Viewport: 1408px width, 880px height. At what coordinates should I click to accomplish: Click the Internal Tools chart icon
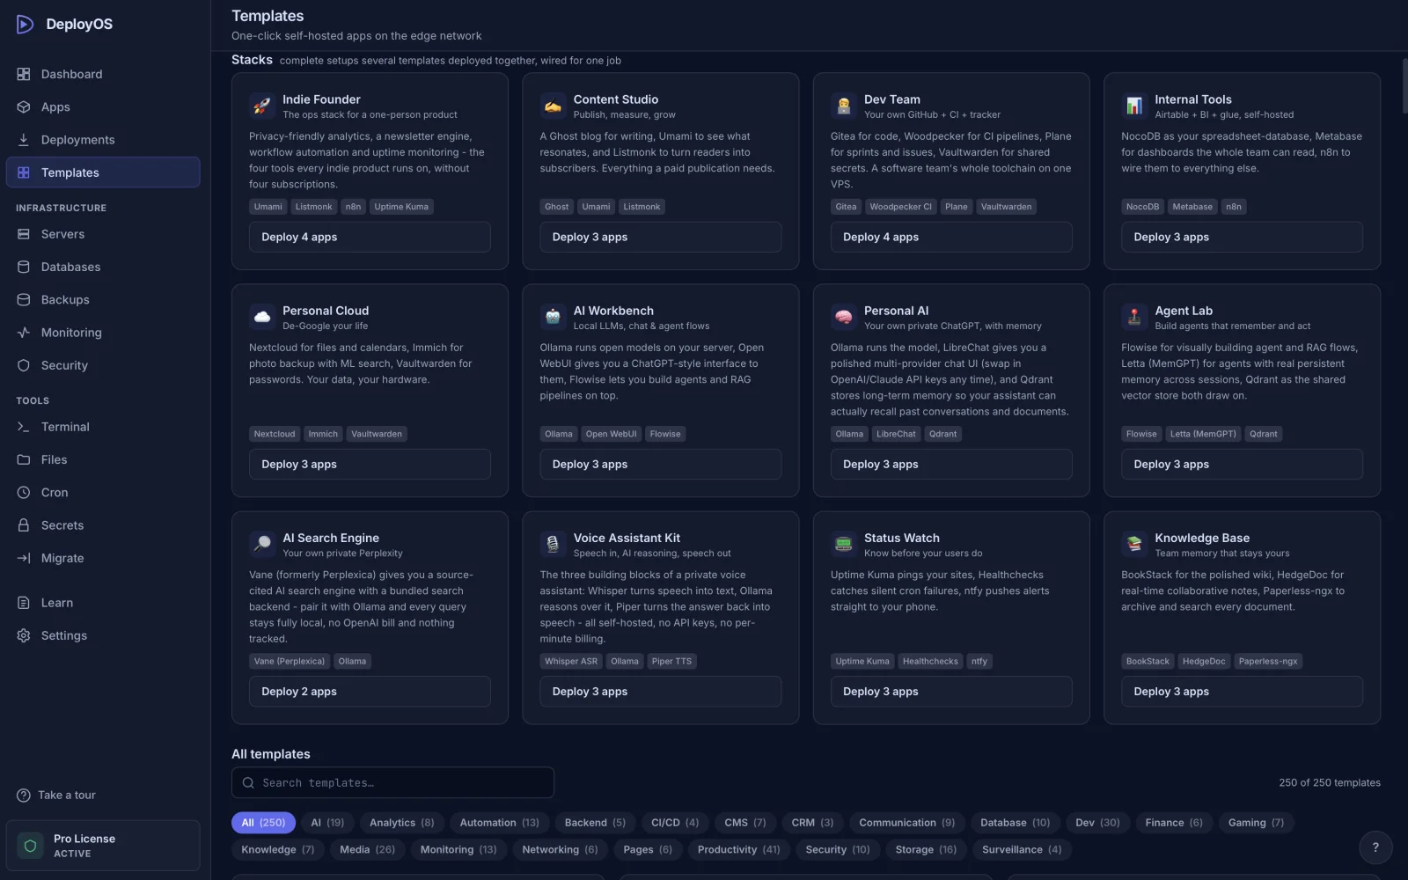click(x=1134, y=106)
